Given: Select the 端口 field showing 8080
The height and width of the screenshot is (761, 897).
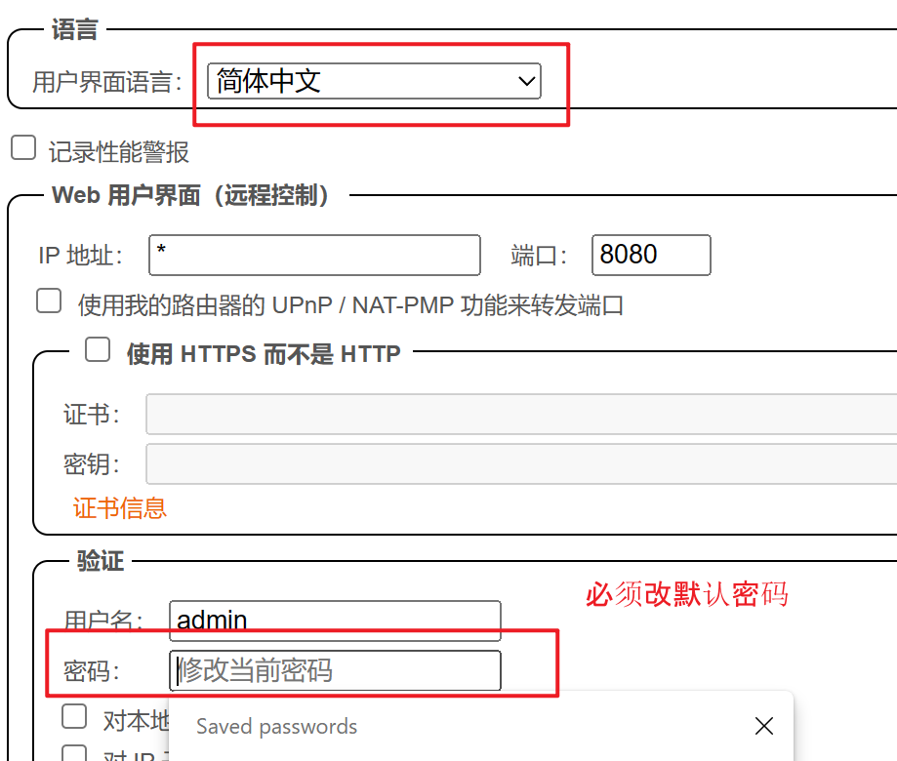Looking at the screenshot, I should [650, 255].
